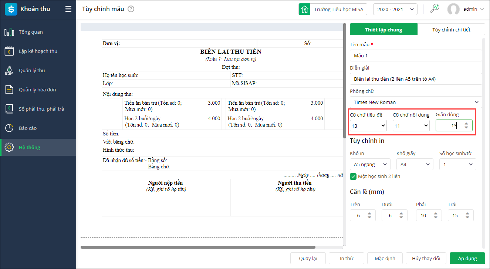This screenshot has width=490, height=269.
Task: Click the BIÊN LAI THU TIỀN title in preview
Action: pyautogui.click(x=231, y=52)
